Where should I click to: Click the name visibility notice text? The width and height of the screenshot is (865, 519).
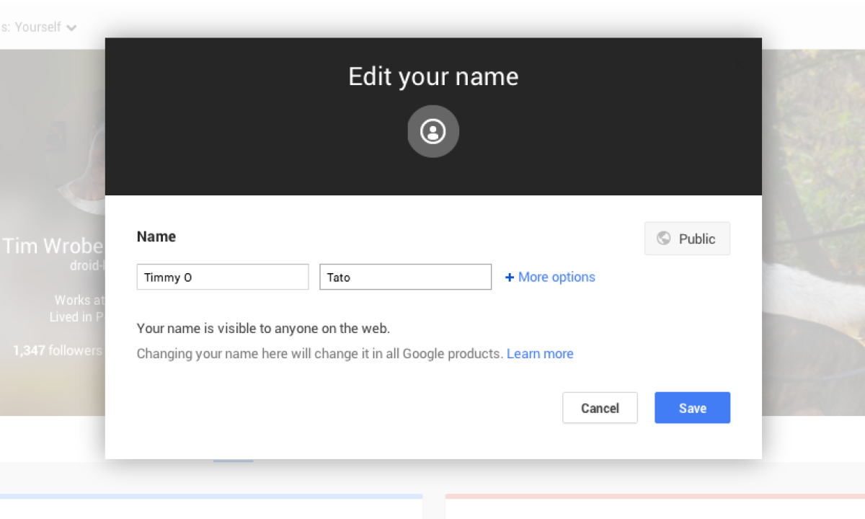263,329
